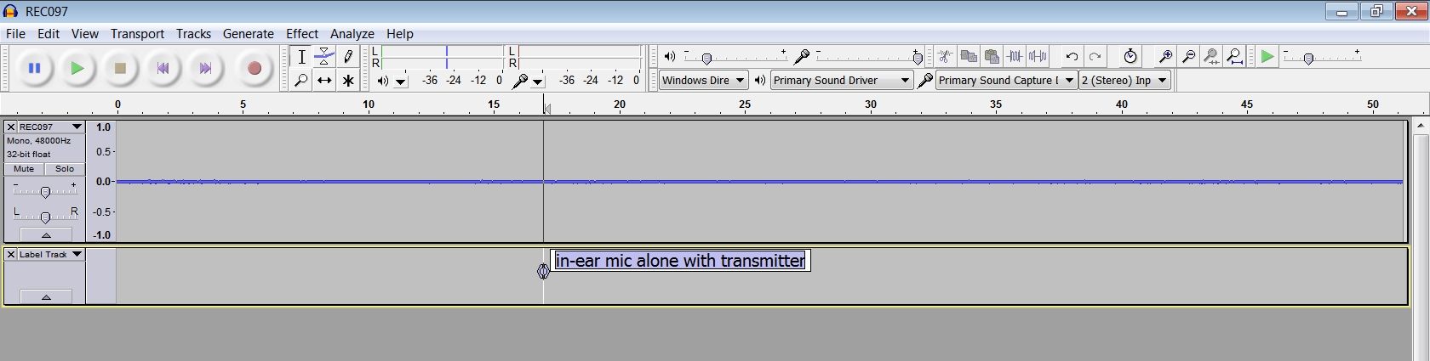Solo the REC097 track
This screenshot has width=1430, height=361.
[x=65, y=169]
